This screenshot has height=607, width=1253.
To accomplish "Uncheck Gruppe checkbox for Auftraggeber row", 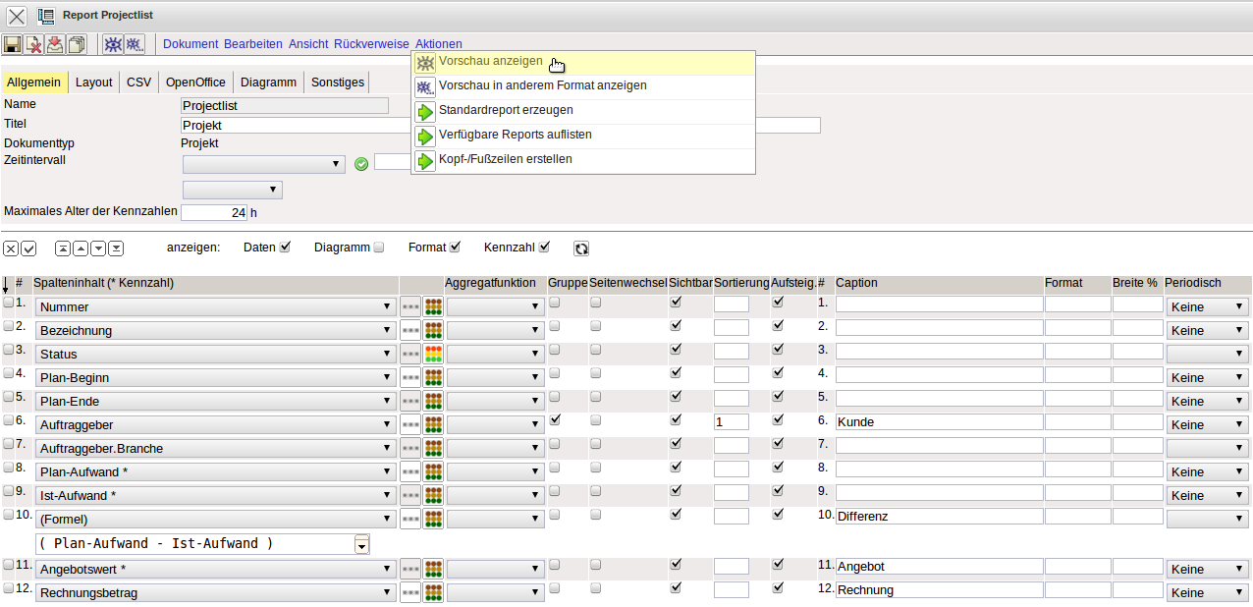I will (556, 419).
